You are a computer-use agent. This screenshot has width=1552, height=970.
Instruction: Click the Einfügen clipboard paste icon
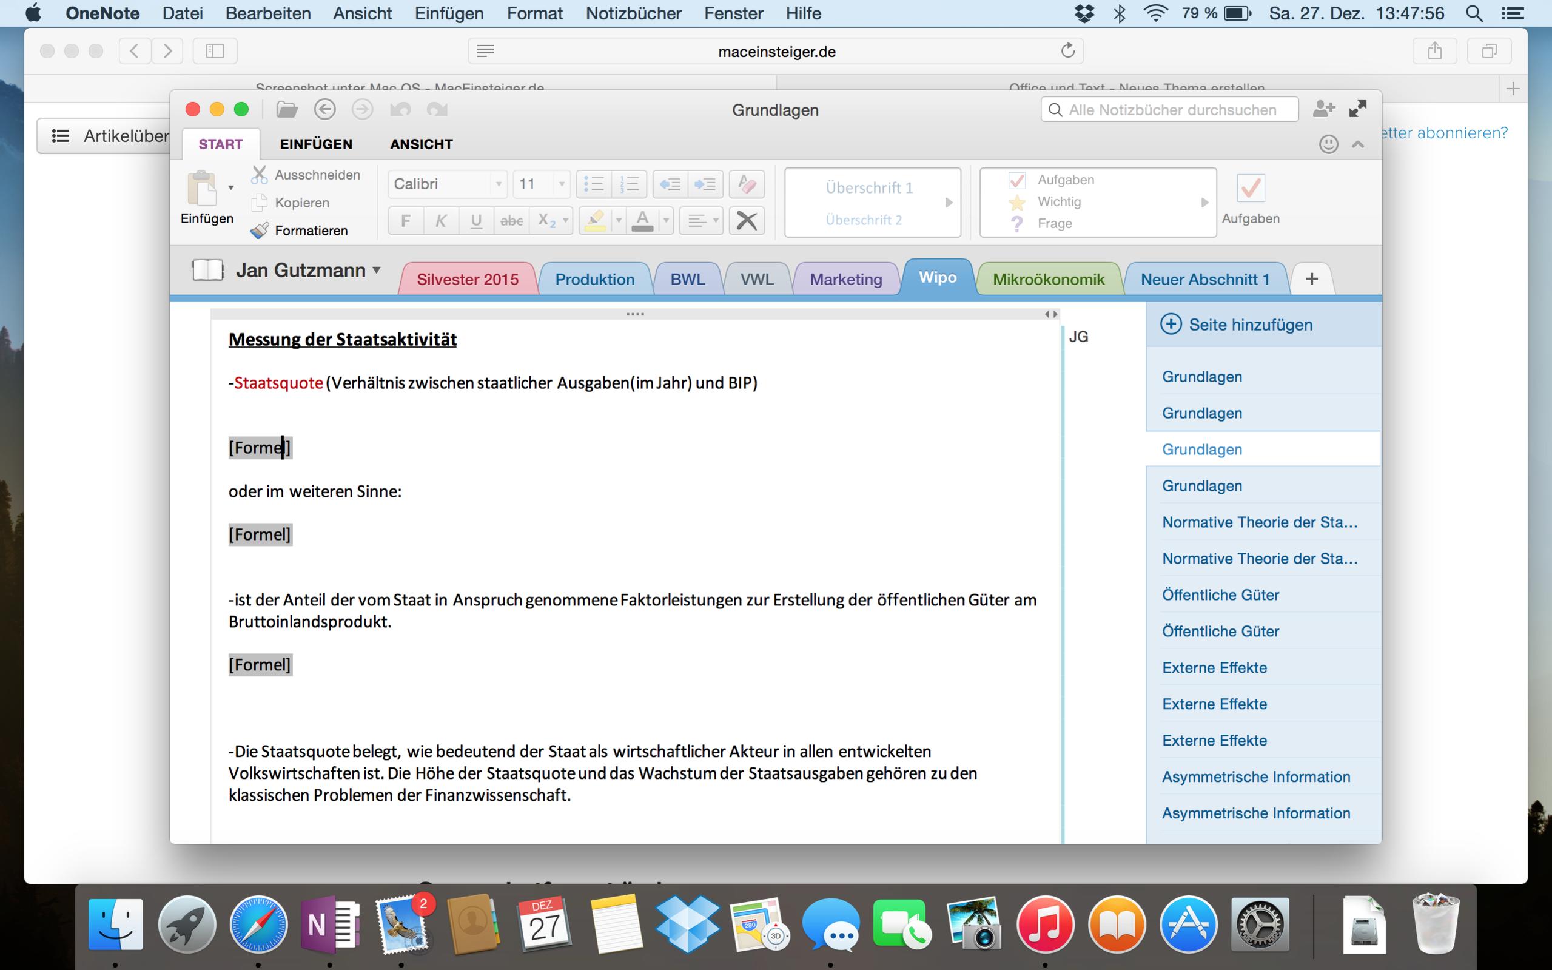(x=202, y=188)
